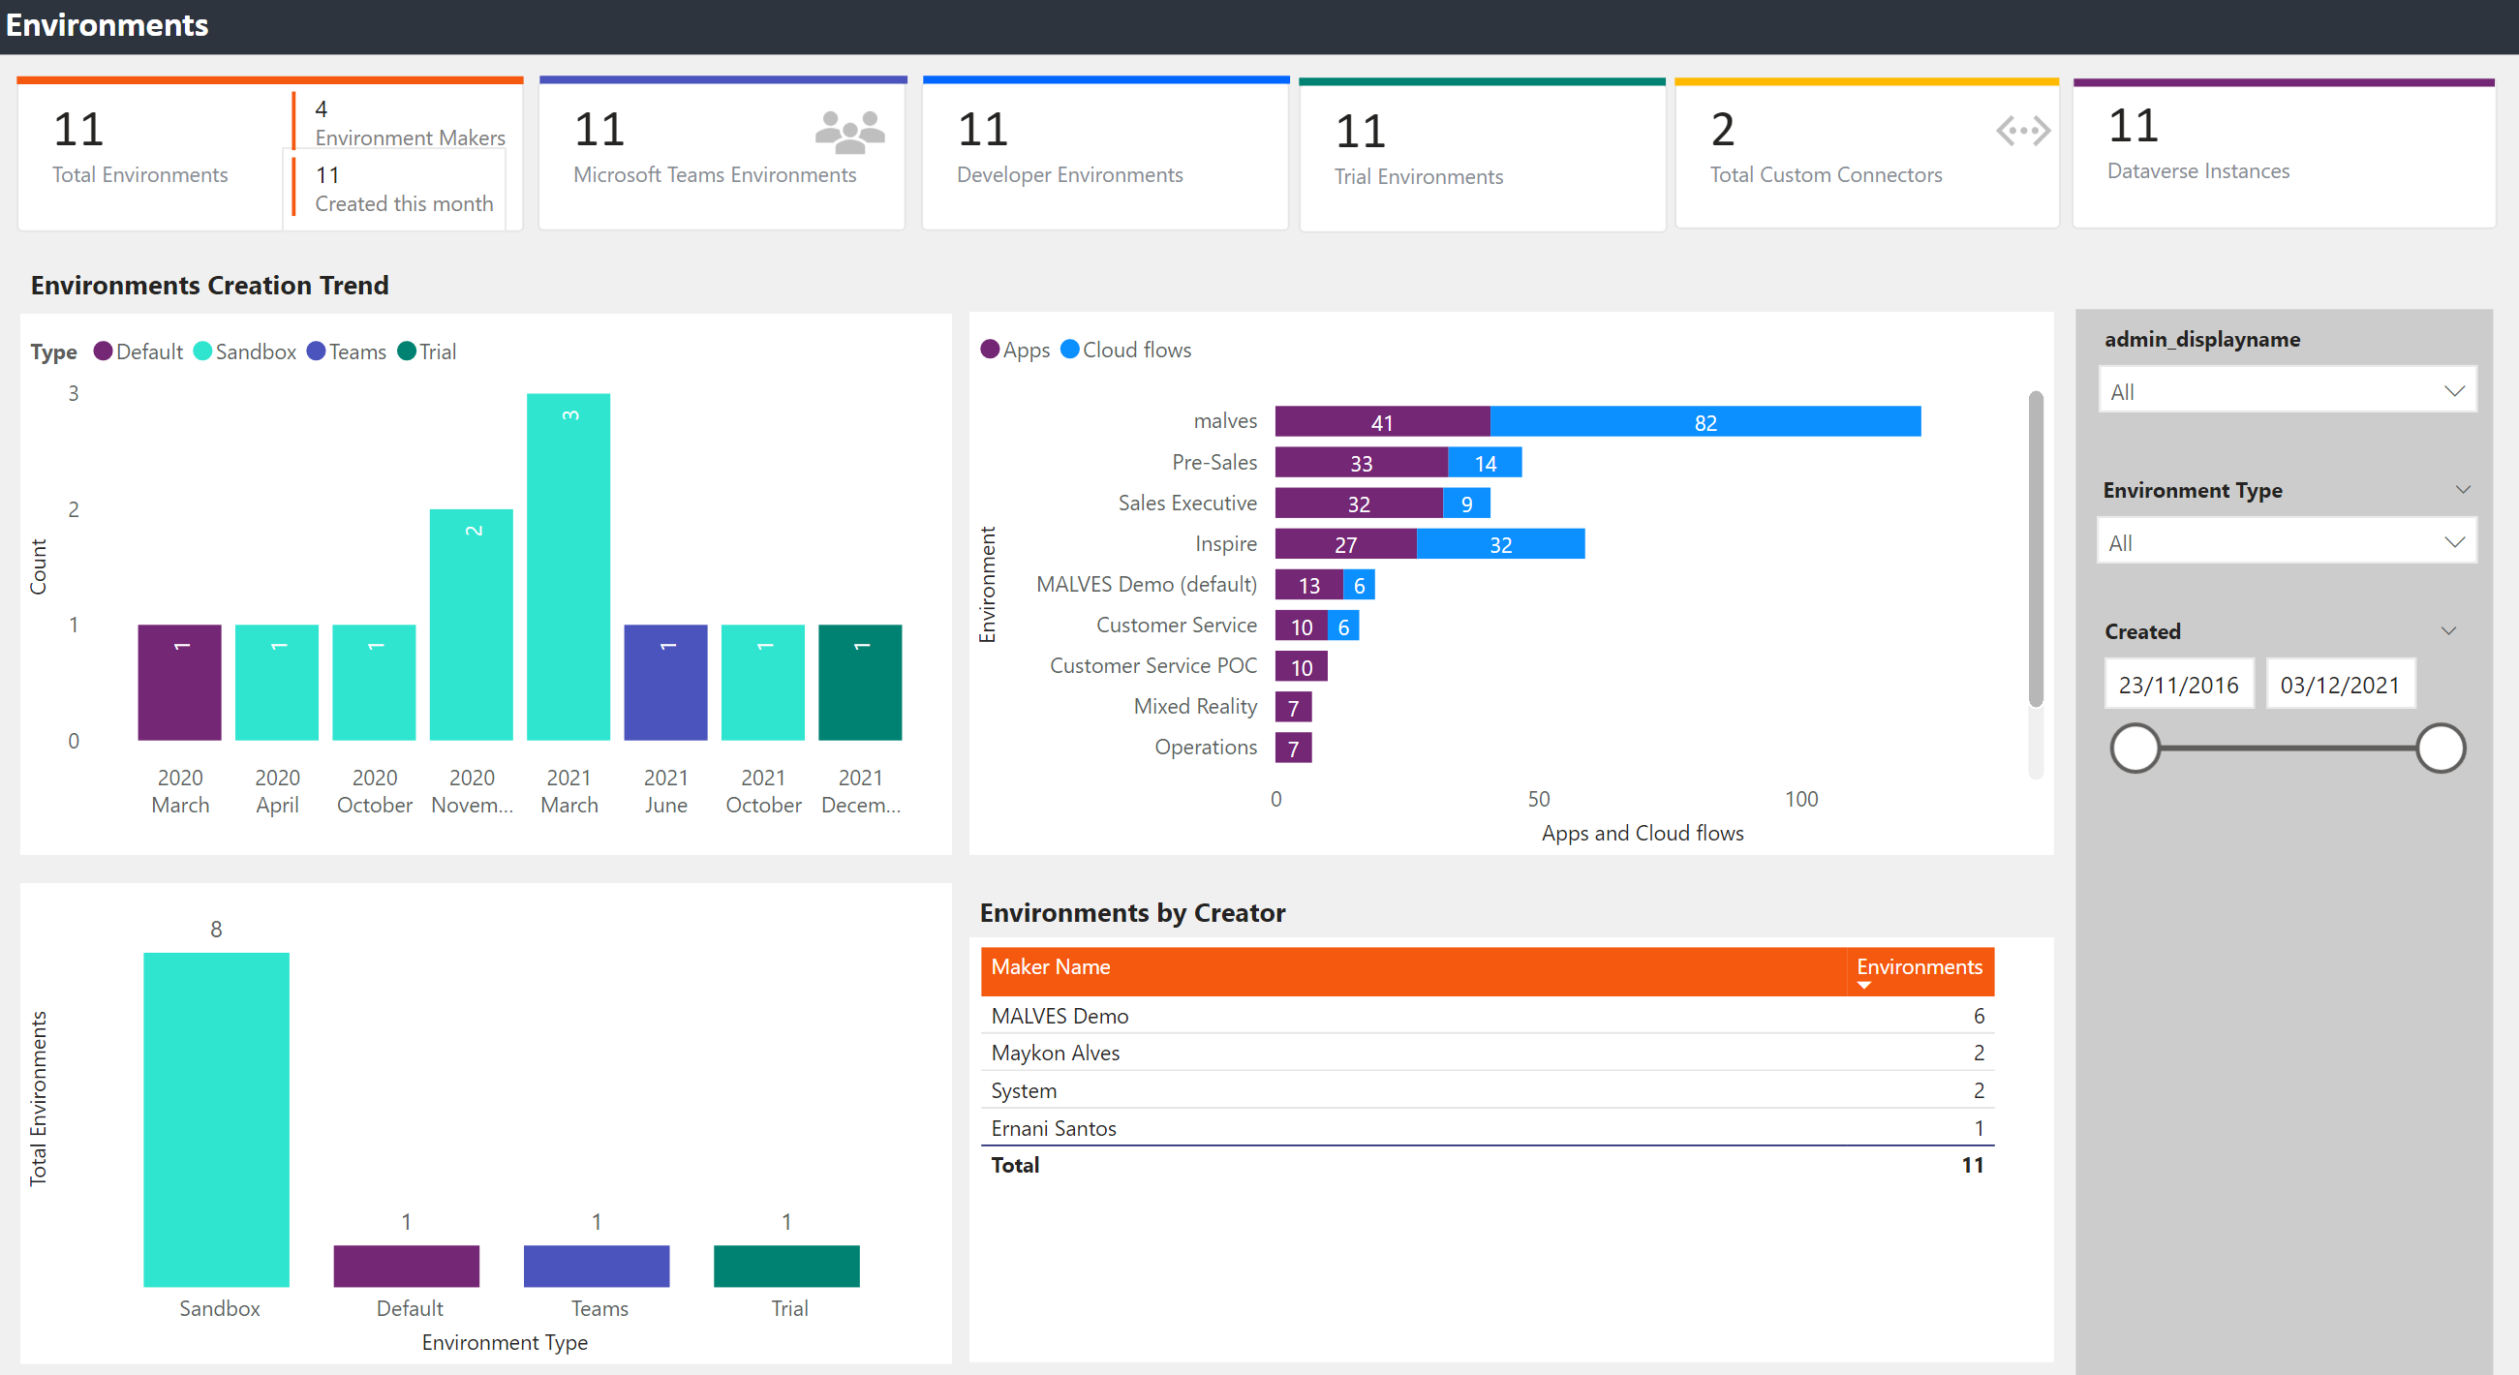
Task: Select the malves bar in the Apps chart
Action: pos(1382,420)
